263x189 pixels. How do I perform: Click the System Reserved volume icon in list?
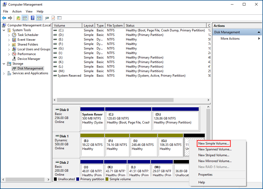tap(55, 76)
